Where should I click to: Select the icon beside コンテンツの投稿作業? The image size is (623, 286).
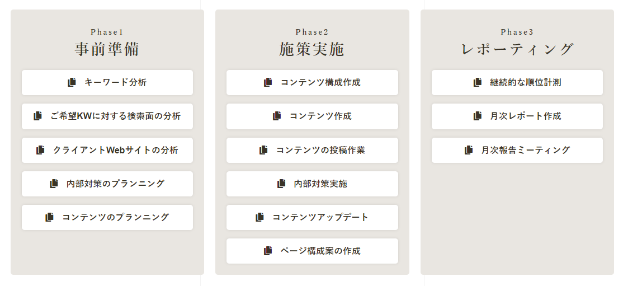pyautogui.click(x=263, y=150)
